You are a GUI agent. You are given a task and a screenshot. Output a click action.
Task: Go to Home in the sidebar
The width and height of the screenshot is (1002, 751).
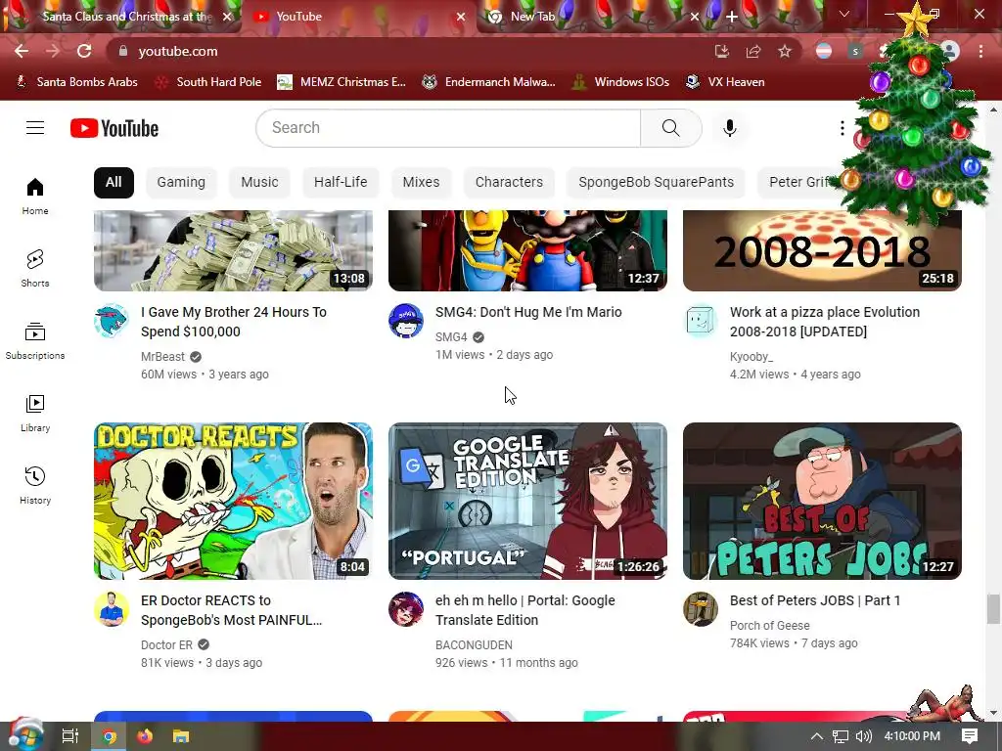click(35, 196)
